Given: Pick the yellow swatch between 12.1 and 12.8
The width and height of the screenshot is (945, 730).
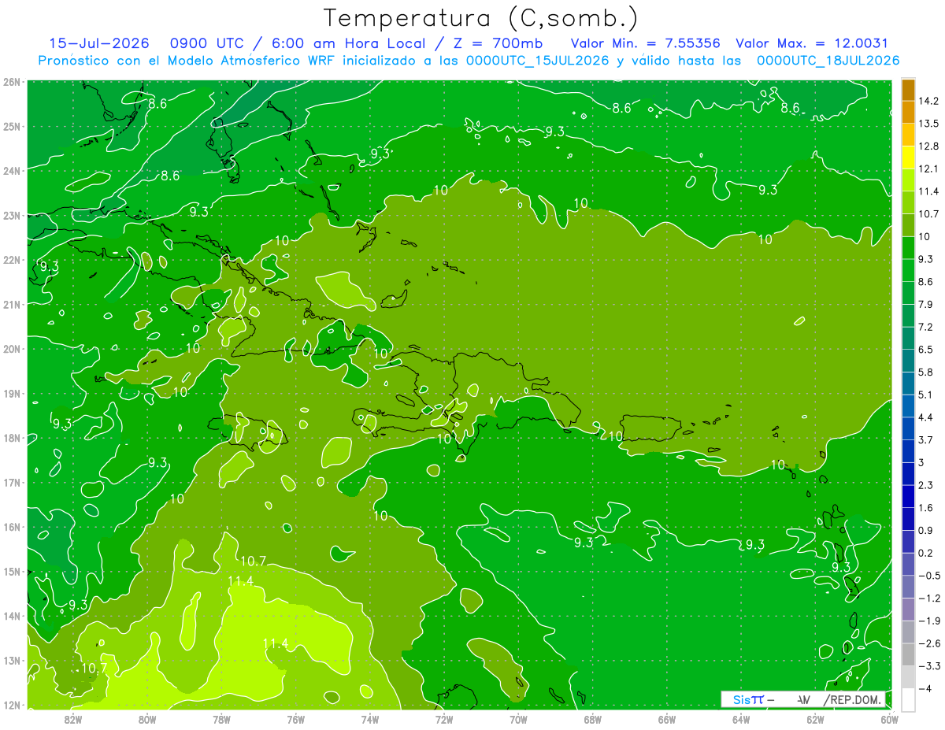Looking at the screenshot, I should [908, 157].
